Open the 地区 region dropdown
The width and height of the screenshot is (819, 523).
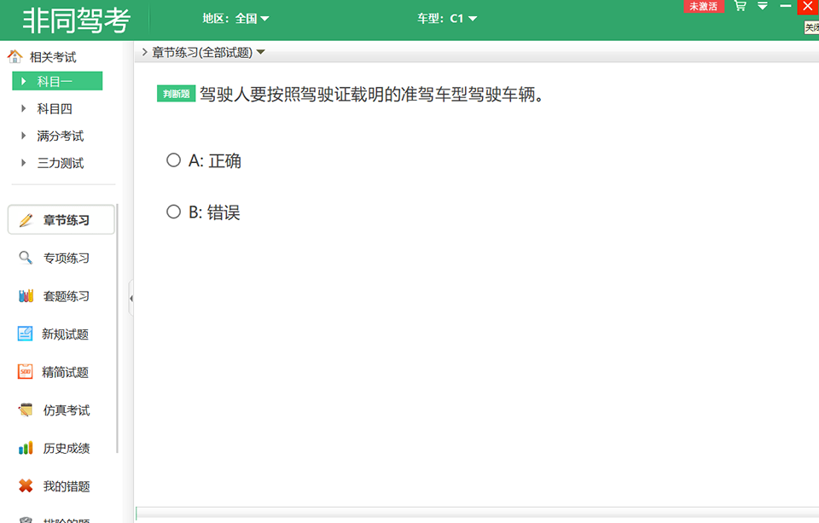[236, 17]
